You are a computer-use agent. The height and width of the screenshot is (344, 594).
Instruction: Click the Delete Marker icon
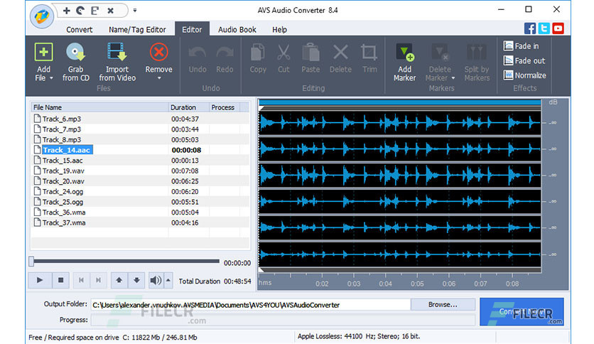[440, 53]
